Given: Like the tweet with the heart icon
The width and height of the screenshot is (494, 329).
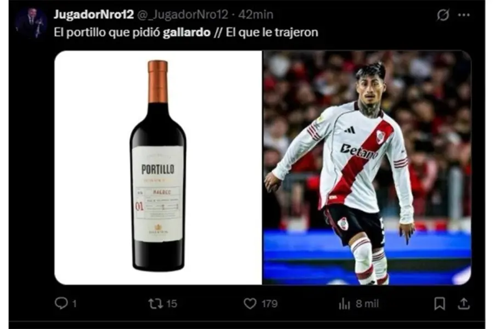Looking at the screenshot, I should (250, 303).
